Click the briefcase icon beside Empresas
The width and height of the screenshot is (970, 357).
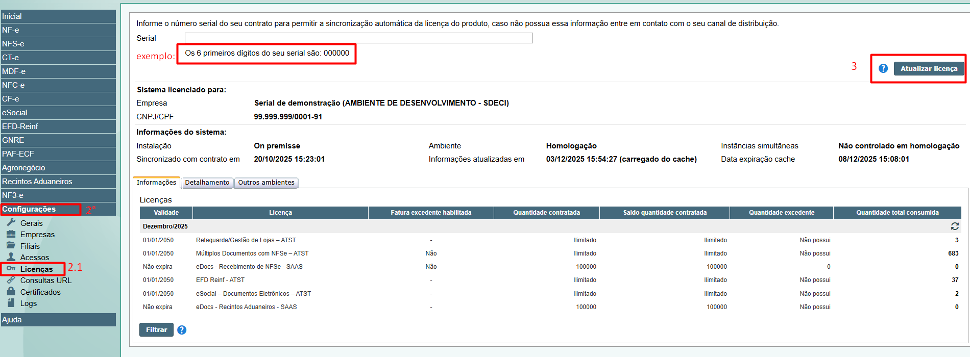tap(11, 234)
